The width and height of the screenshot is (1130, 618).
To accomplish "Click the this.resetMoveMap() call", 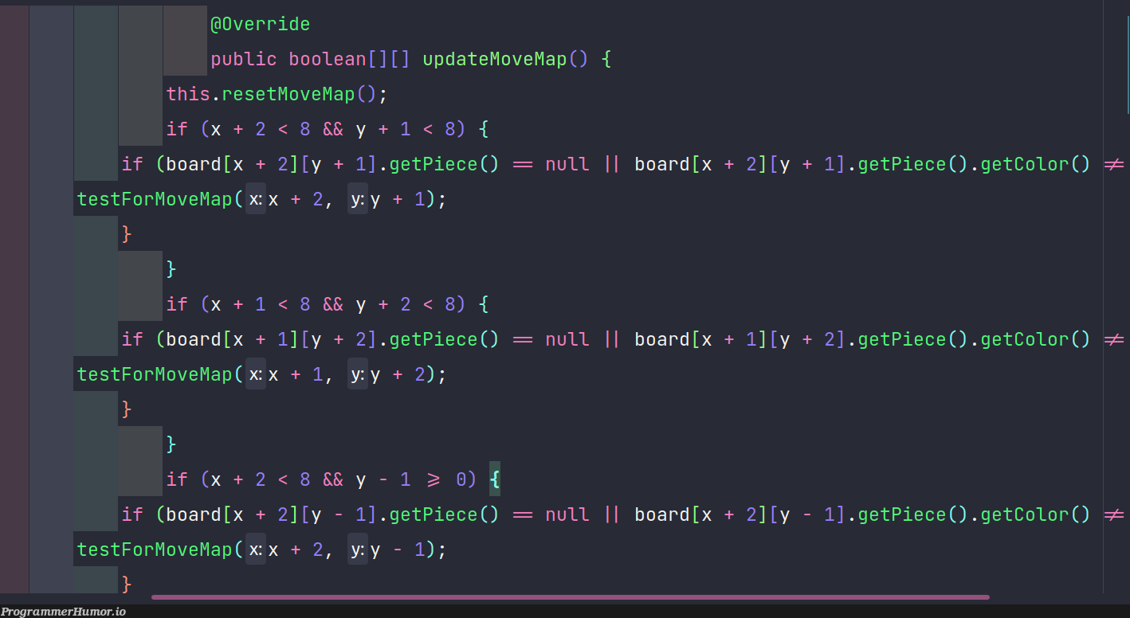I will tap(277, 94).
